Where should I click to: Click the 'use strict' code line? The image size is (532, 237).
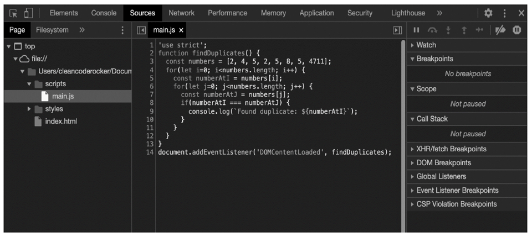pyautogui.click(x=182, y=45)
